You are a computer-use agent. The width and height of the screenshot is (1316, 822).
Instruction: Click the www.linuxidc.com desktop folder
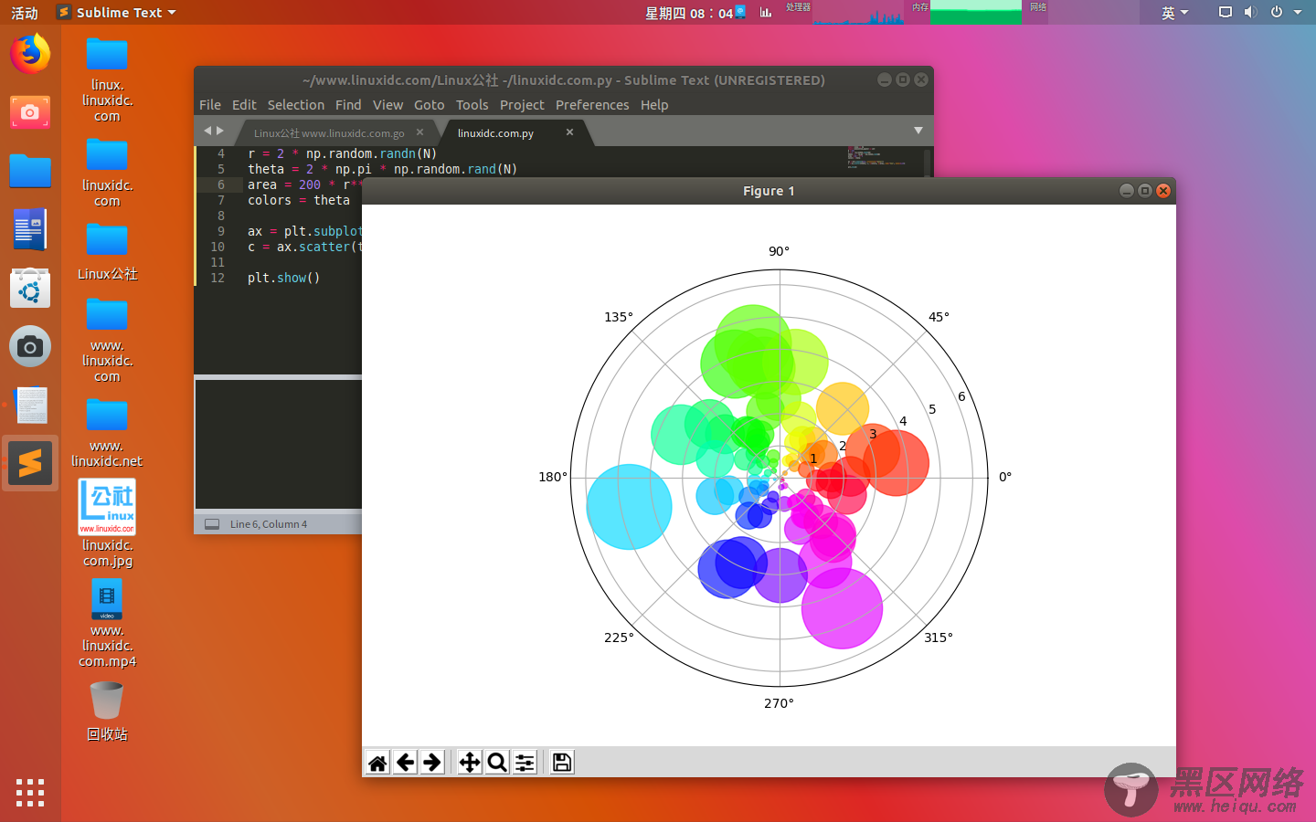pyautogui.click(x=107, y=341)
